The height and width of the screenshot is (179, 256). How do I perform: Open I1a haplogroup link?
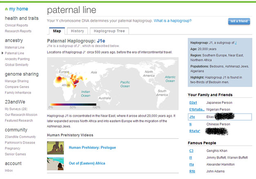[x=192, y=164]
